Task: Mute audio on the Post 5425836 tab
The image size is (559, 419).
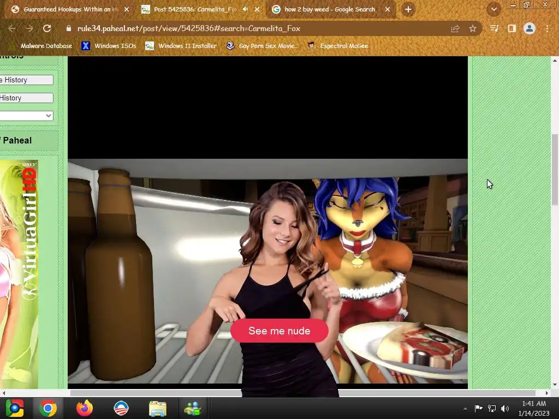Action: pos(245,9)
